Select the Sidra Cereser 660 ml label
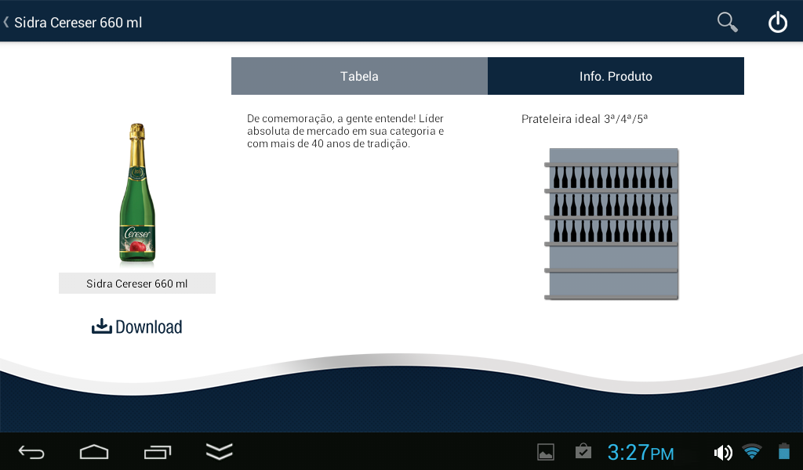This screenshot has height=470, width=803. 136,284
